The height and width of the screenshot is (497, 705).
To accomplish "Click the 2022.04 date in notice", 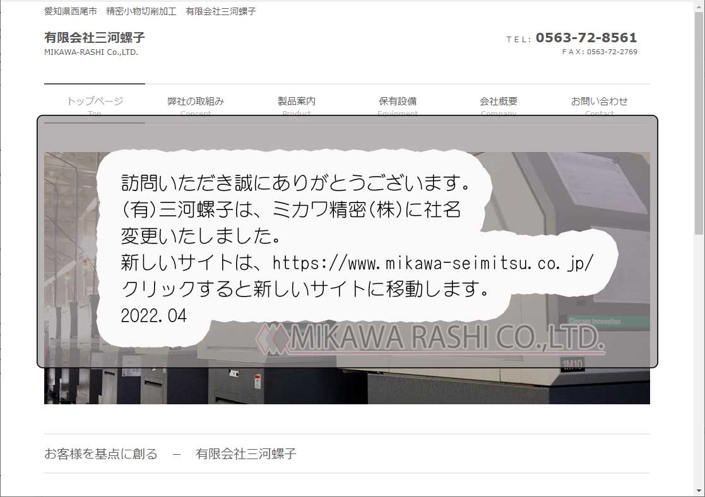I will 154,315.
